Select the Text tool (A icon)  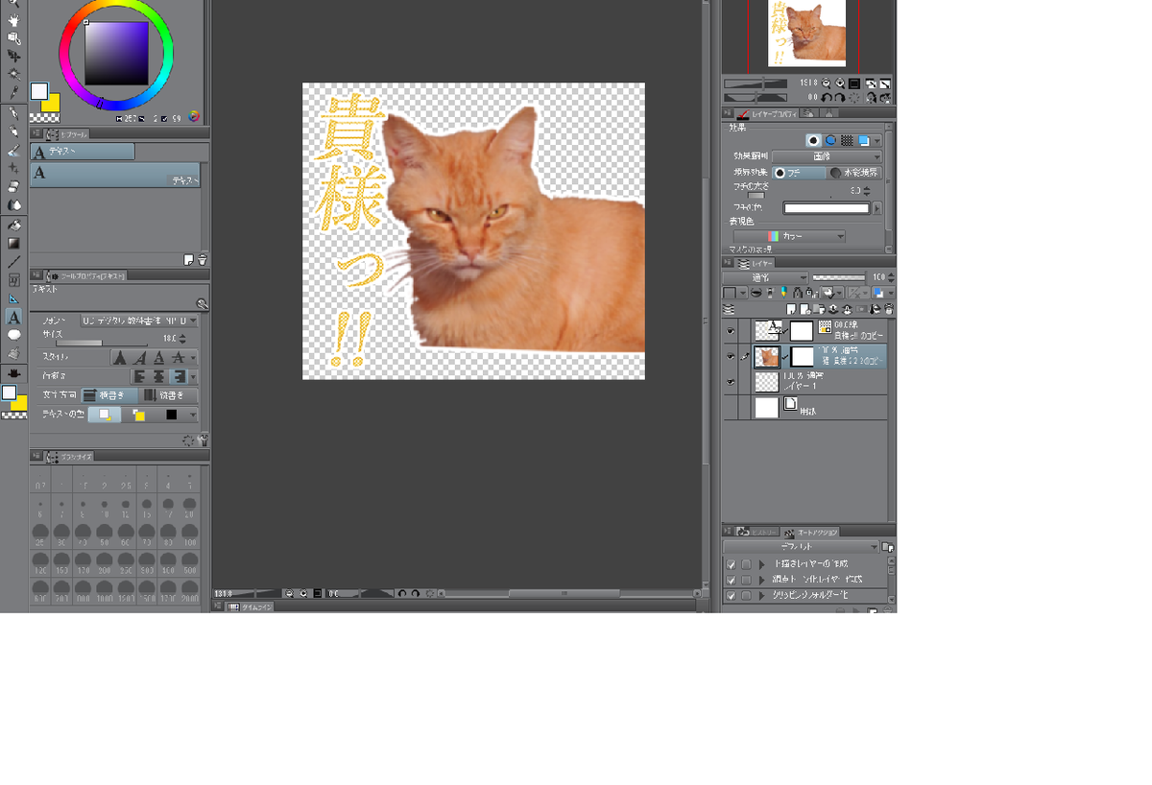(x=13, y=317)
